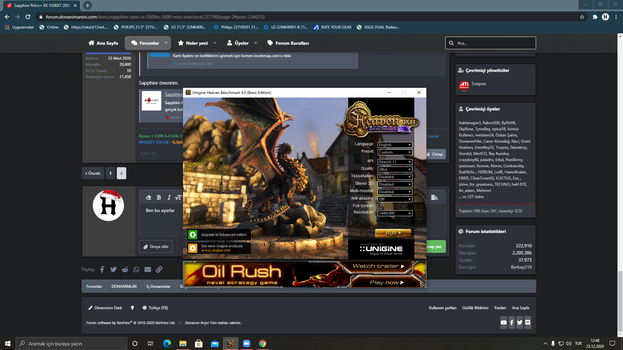Click the Twitter share icon
The width and height of the screenshot is (623, 350).
tap(113, 270)
